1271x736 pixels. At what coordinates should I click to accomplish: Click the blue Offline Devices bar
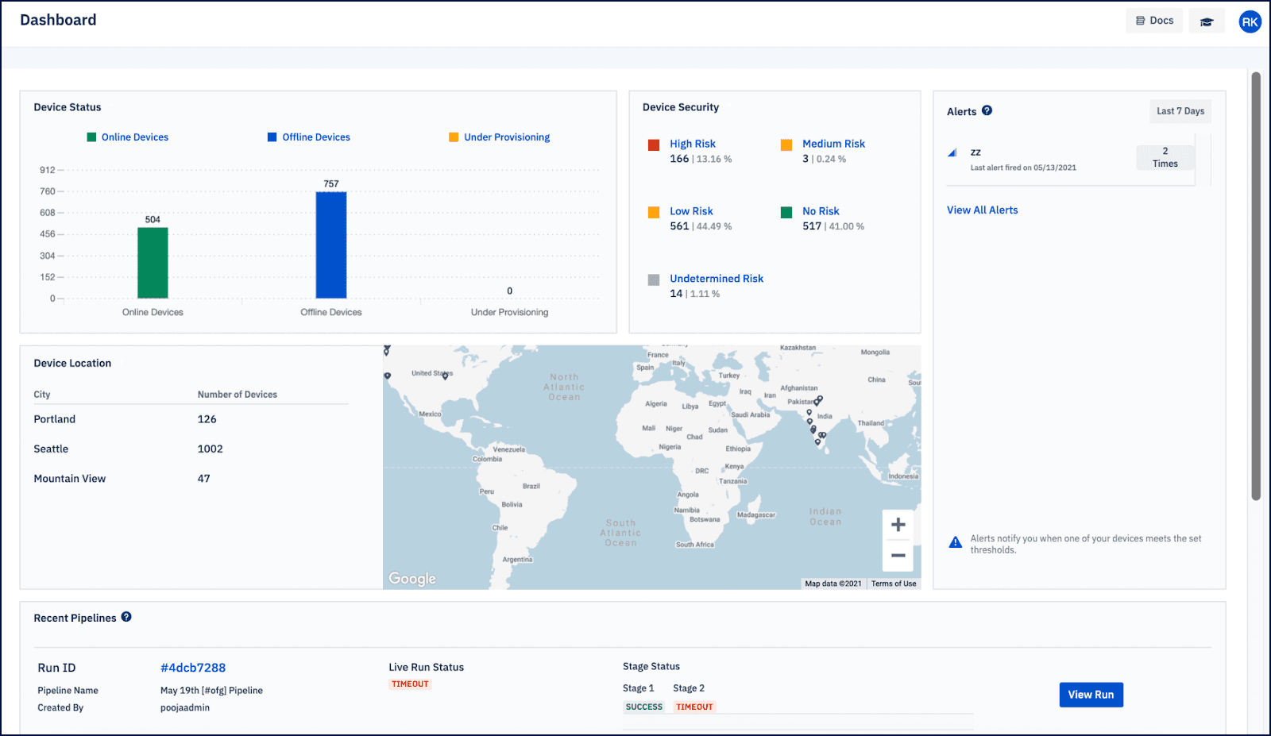coord(331,245)
